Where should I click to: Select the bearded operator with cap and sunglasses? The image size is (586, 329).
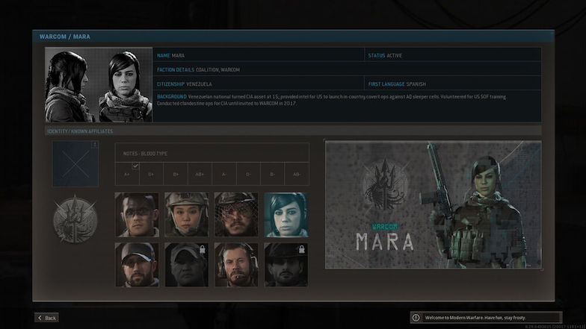(x=137, y=264)
